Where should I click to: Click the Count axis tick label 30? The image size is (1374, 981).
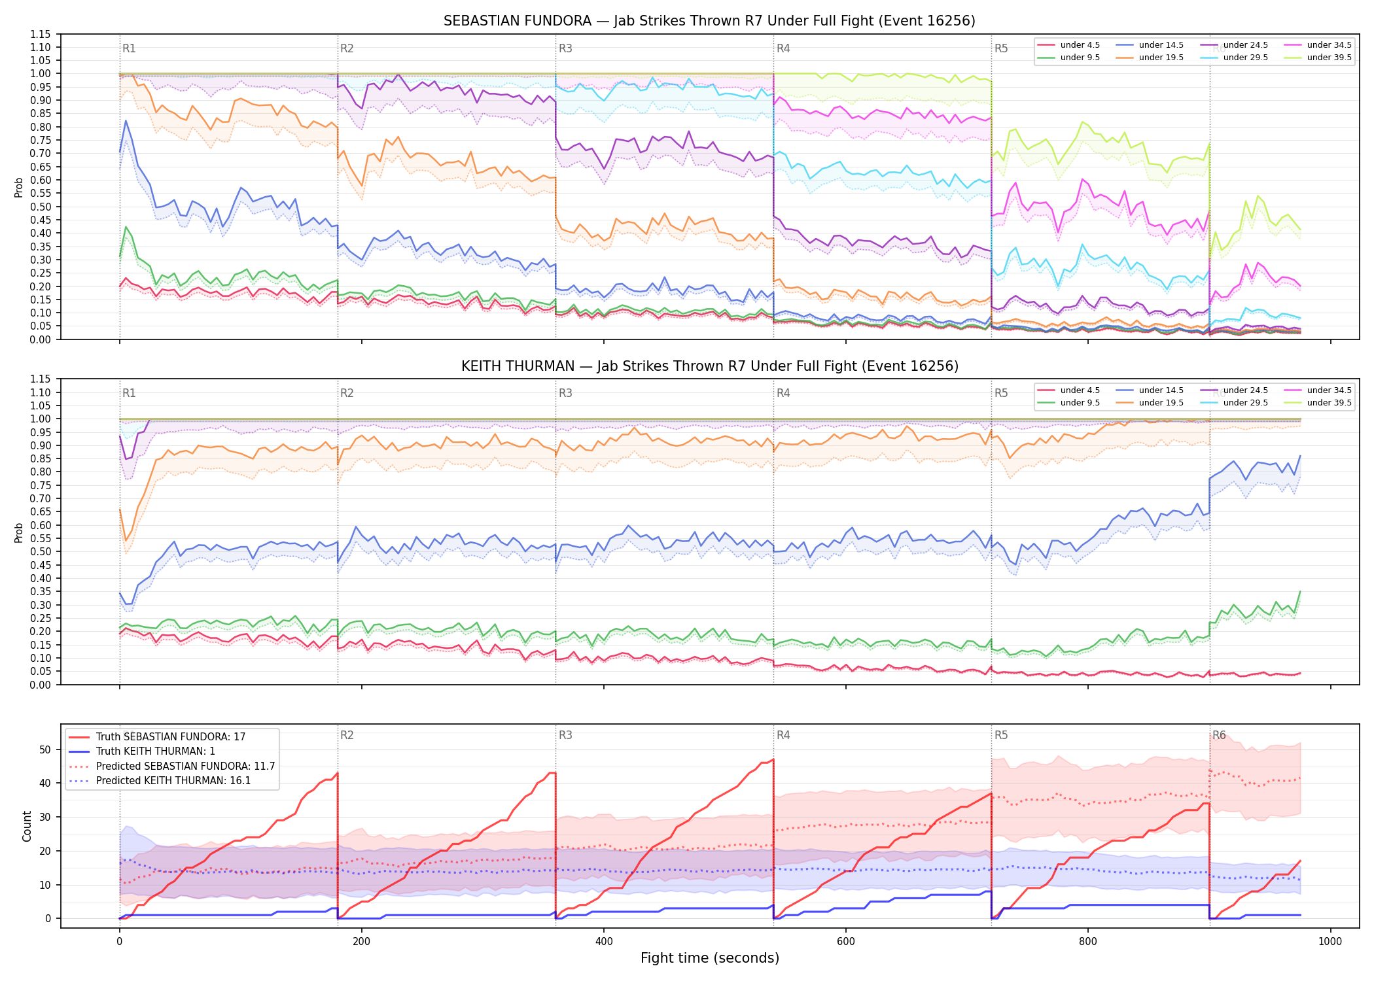(45, 817)
